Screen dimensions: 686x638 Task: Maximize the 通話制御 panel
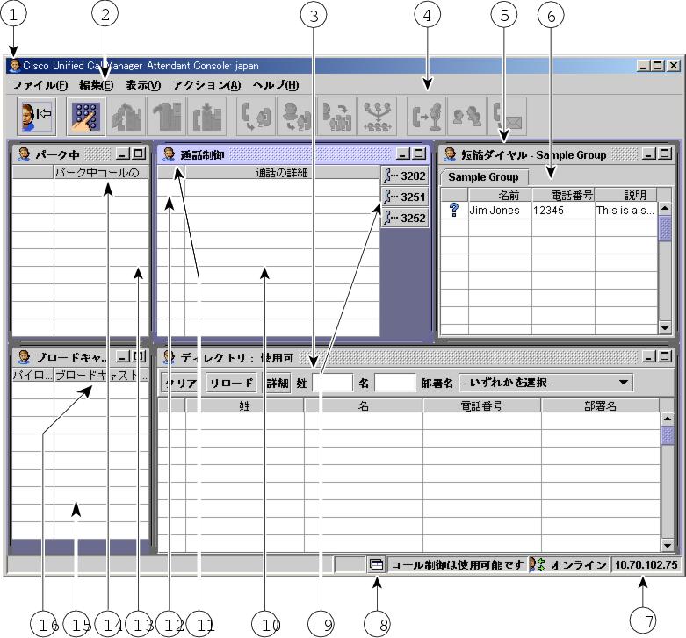419,154
